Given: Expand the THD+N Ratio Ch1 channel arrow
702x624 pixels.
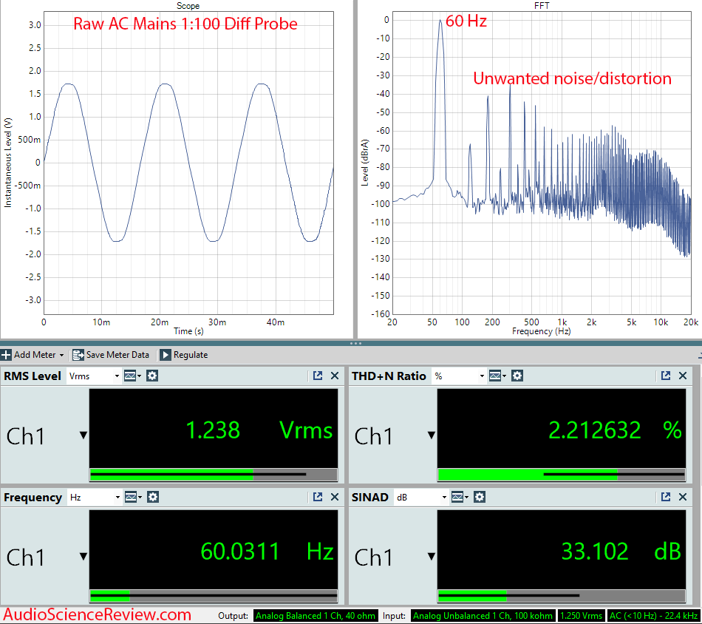Looking at the screenshot, I should coord(431,435).
